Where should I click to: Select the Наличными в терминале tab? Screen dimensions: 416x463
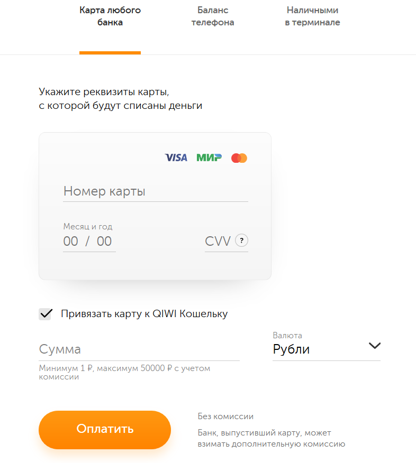click(312, 16)
